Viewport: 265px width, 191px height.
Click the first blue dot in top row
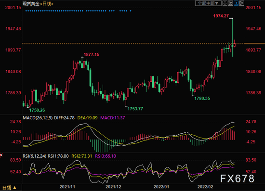pos(26,11)
